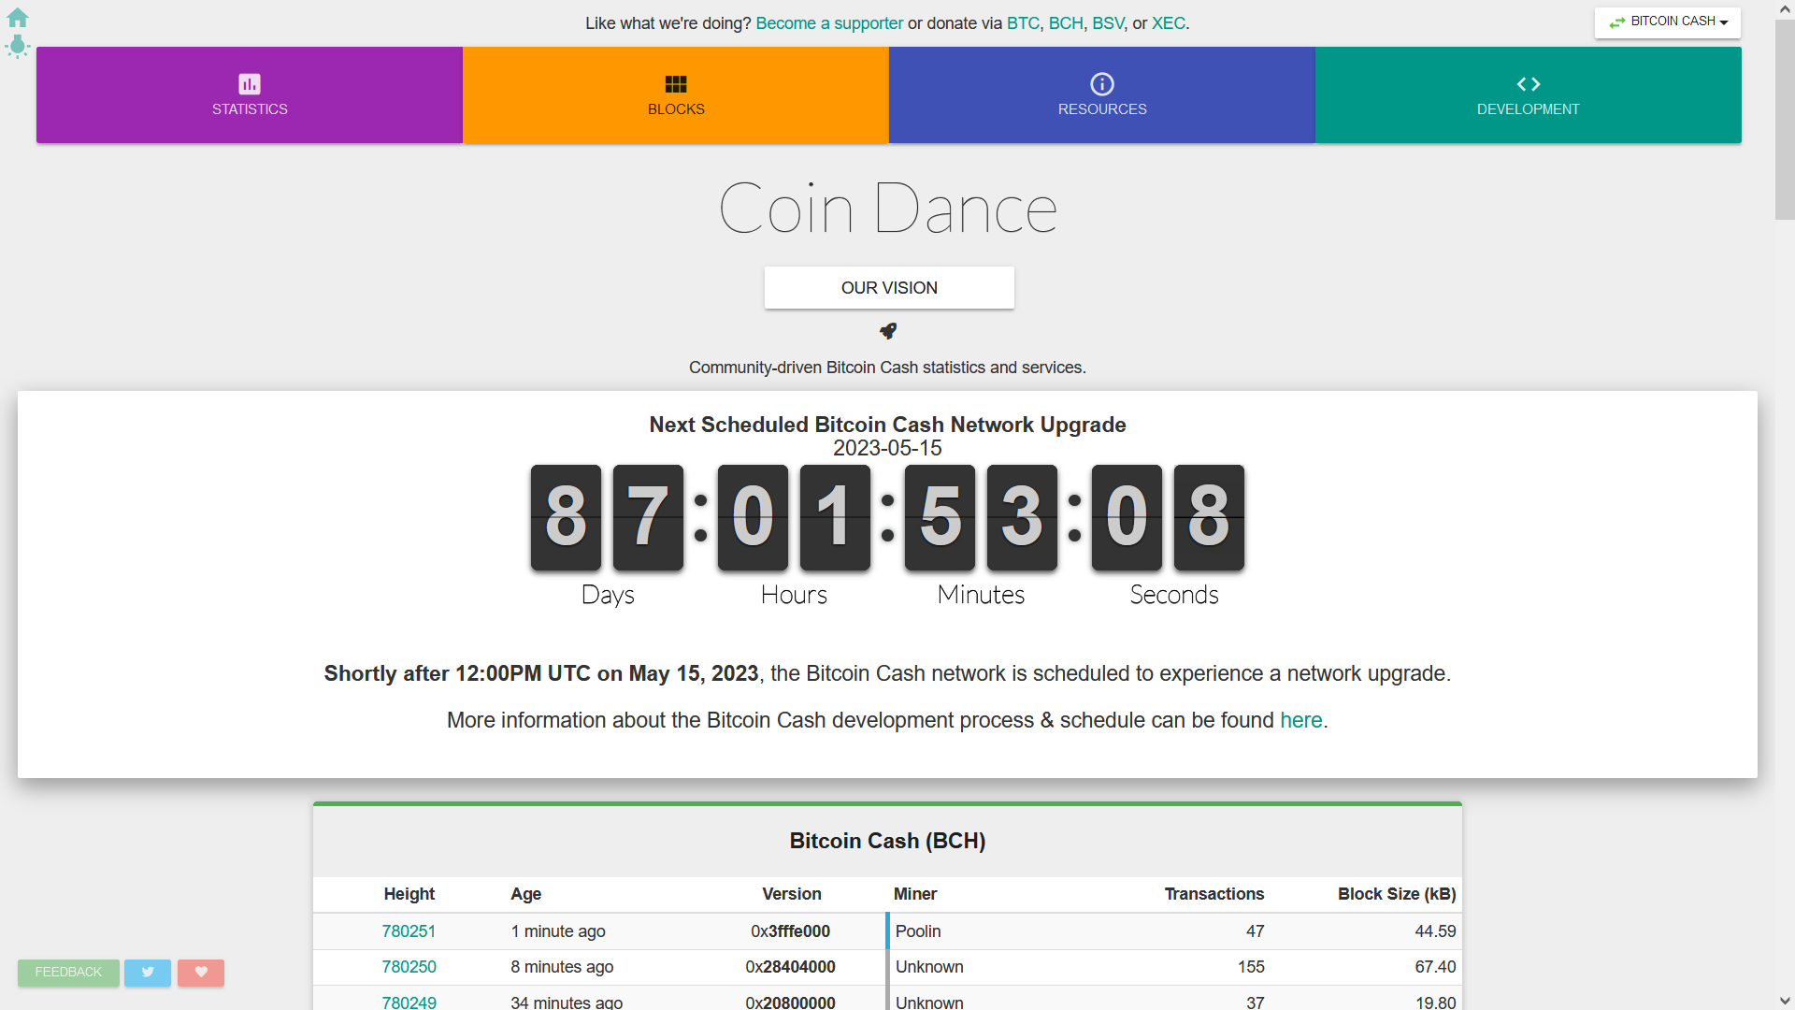Open the Blocks menu tab

point(676,95)
